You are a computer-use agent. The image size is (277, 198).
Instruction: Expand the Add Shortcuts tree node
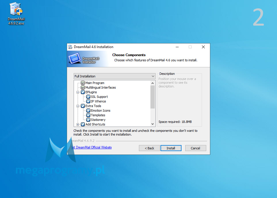(78, 124)
